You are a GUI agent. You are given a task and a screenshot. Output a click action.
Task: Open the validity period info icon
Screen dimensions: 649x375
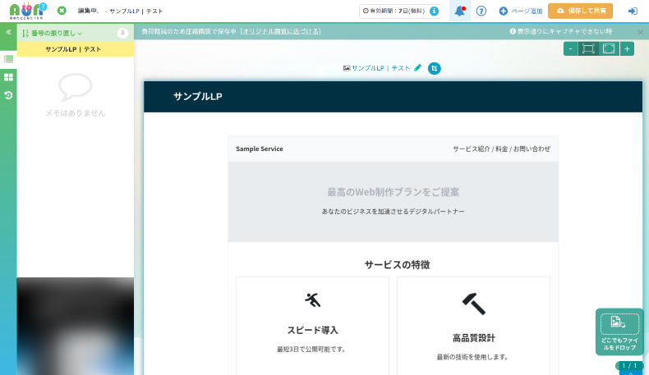click(x=434, y=11)
